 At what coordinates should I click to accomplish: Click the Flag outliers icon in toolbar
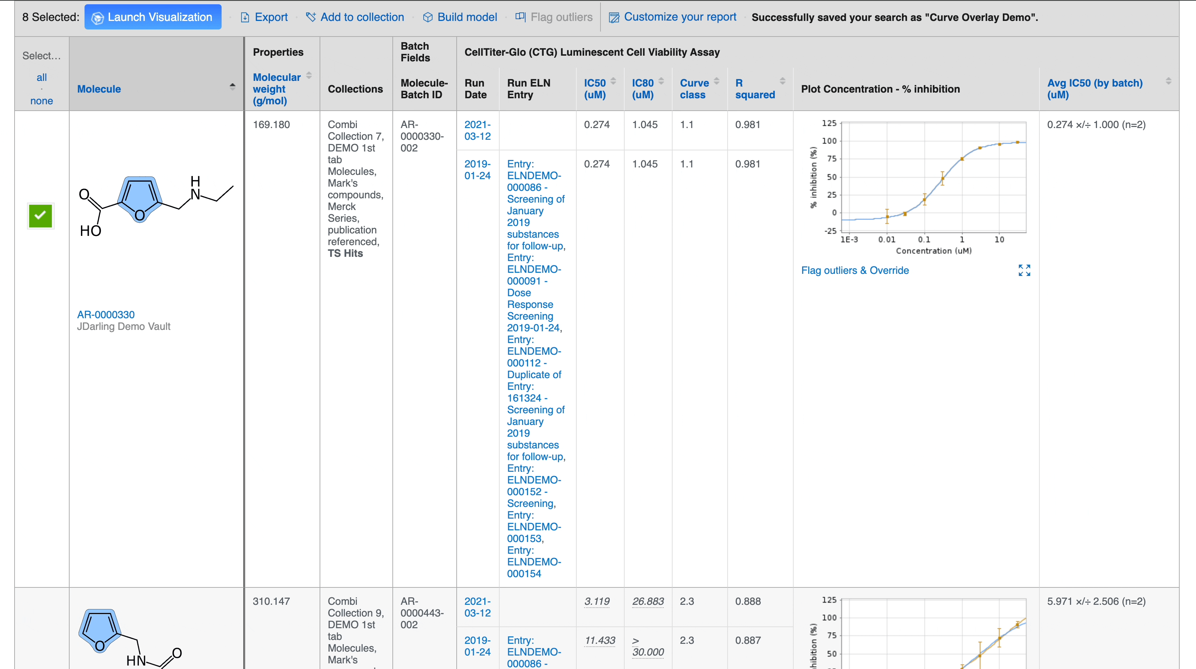(x=521, y=17)
